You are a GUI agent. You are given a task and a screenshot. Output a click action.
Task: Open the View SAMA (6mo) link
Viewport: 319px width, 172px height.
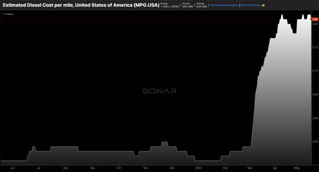click(251, 5)
